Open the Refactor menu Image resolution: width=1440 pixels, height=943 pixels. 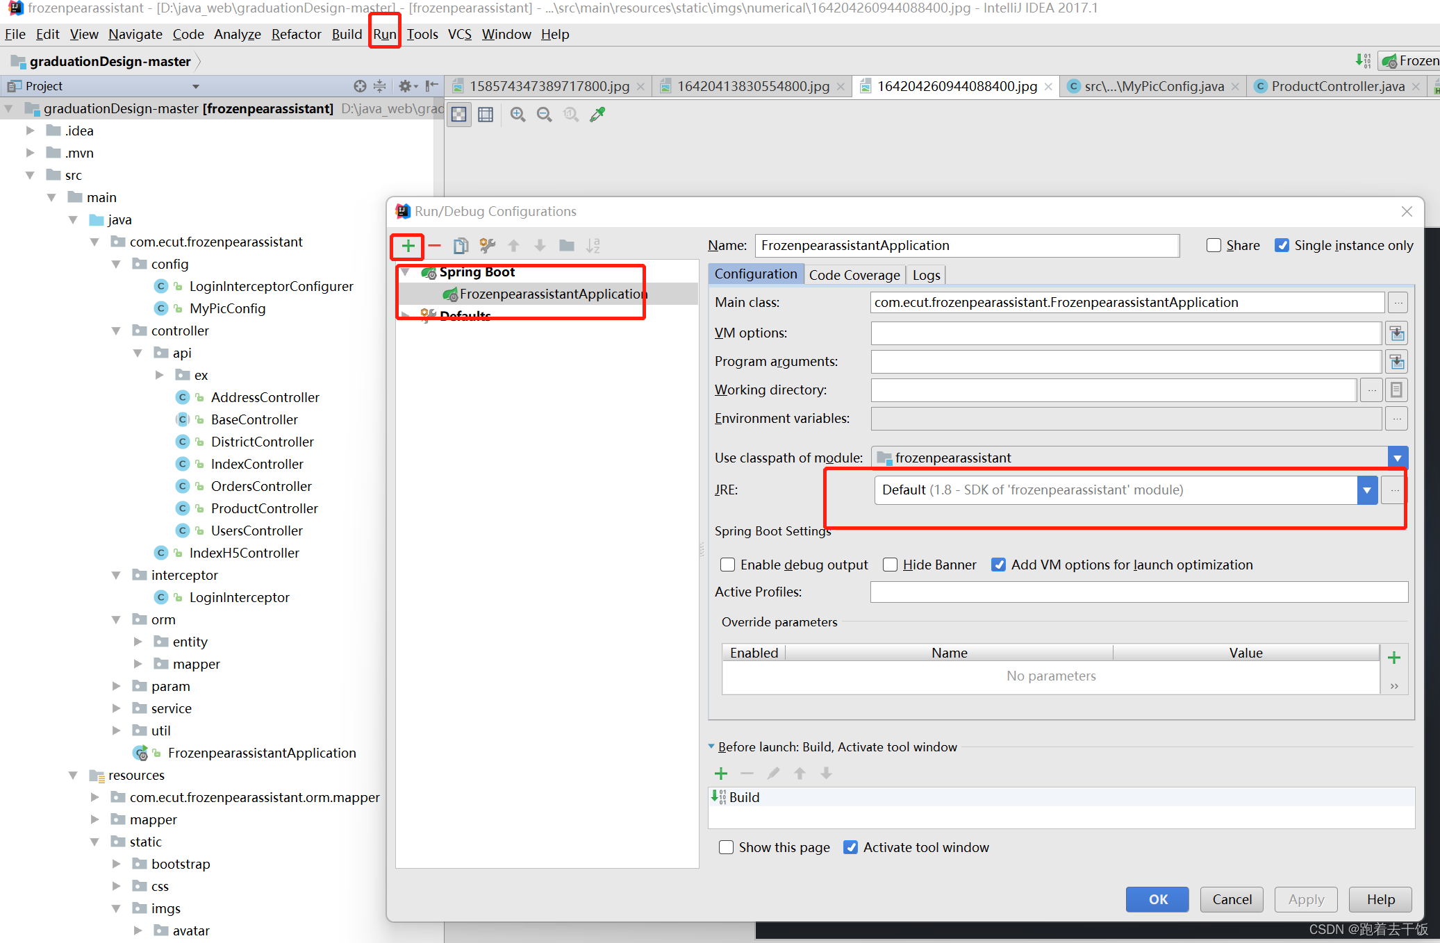pos(296,34)
